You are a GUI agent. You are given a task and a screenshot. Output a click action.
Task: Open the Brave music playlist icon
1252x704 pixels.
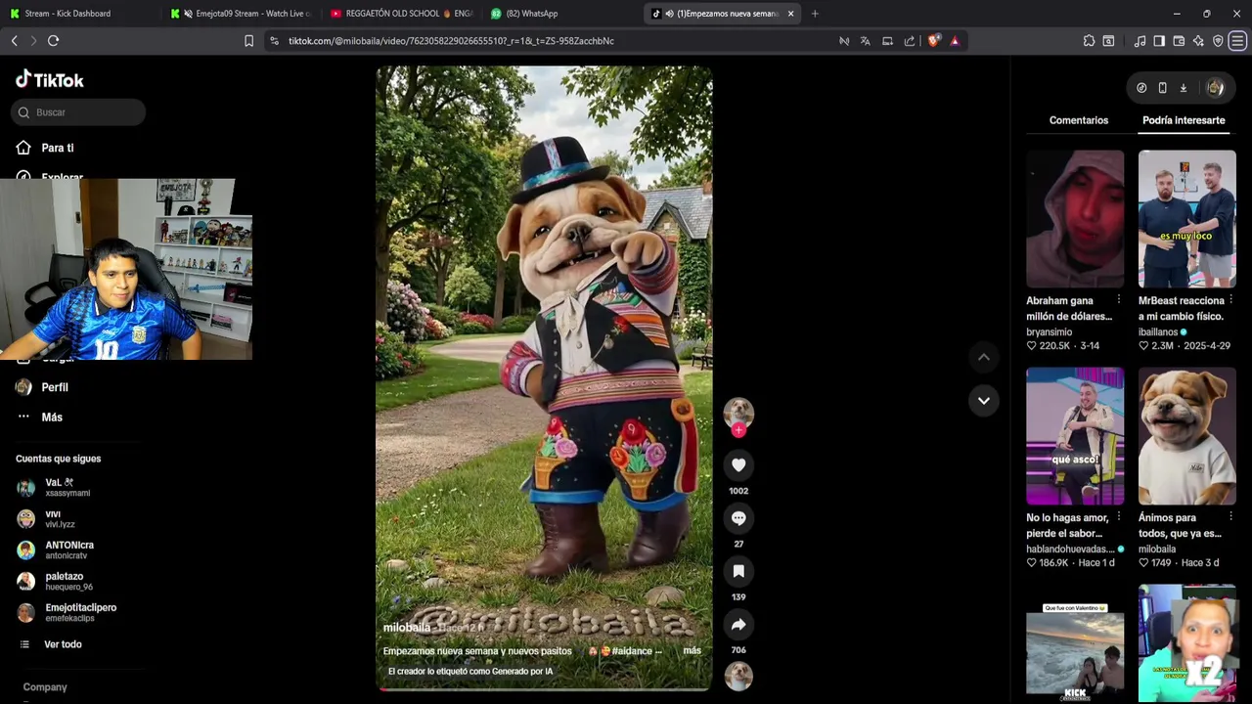coord(1140,41)
